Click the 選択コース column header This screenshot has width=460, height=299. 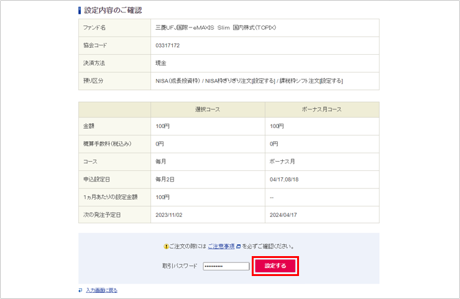pyautogui.click(x=208, y=109)
